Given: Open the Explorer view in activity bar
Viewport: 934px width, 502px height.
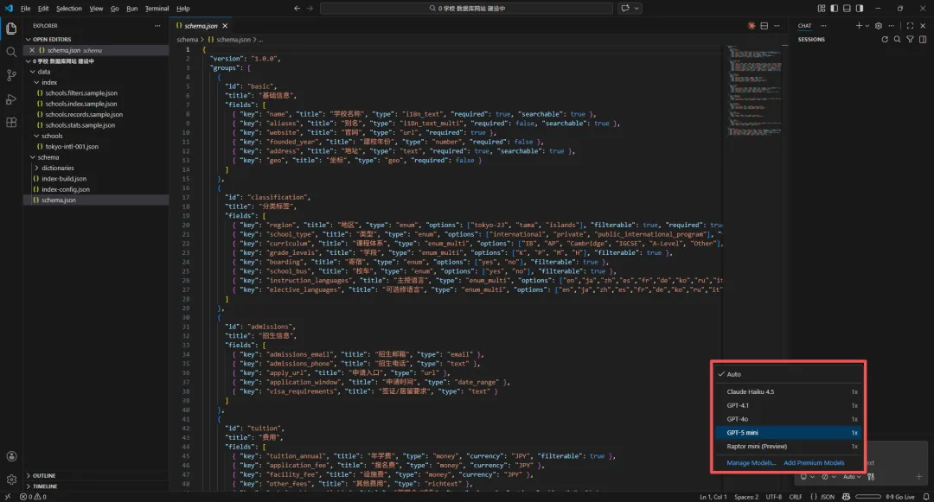Looking at the screenshot, I should click(x=11, y=28).
